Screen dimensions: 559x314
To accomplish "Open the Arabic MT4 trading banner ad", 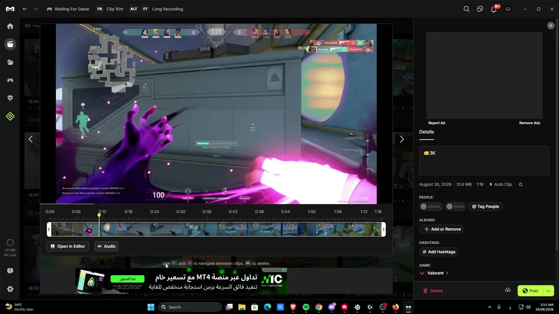I will 182,281.
